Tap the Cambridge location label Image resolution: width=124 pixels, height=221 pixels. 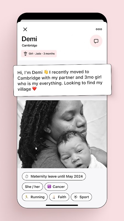29,45
